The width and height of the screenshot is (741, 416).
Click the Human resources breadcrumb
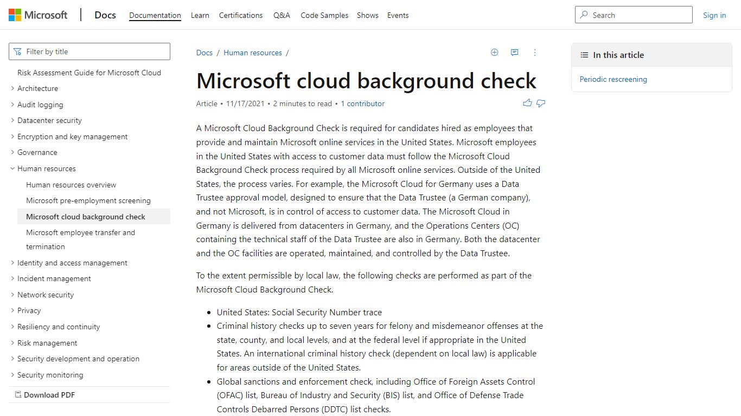pos(253,53)
